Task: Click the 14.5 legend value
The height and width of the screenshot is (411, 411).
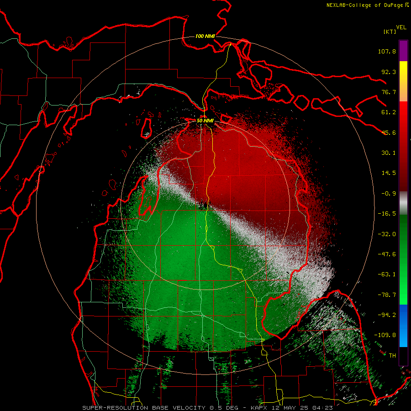Action: (x=389, y=173)
